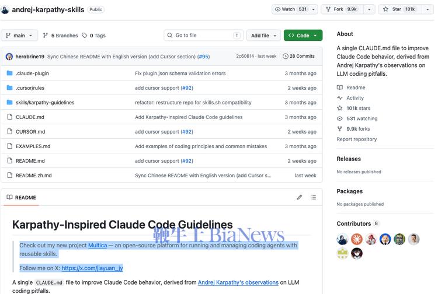Toggle Watch on the repository
Viewport: 438px width, 294px height.
[x=290, y=9]
